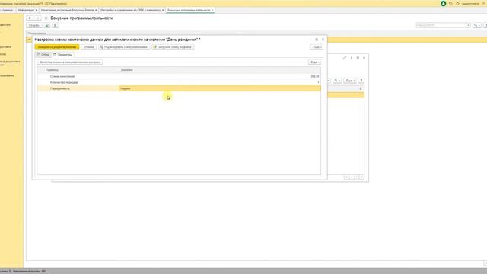This screenshot has width=487, height=274.
Task: Click the green notification bell icon
Action: [443, 4]
